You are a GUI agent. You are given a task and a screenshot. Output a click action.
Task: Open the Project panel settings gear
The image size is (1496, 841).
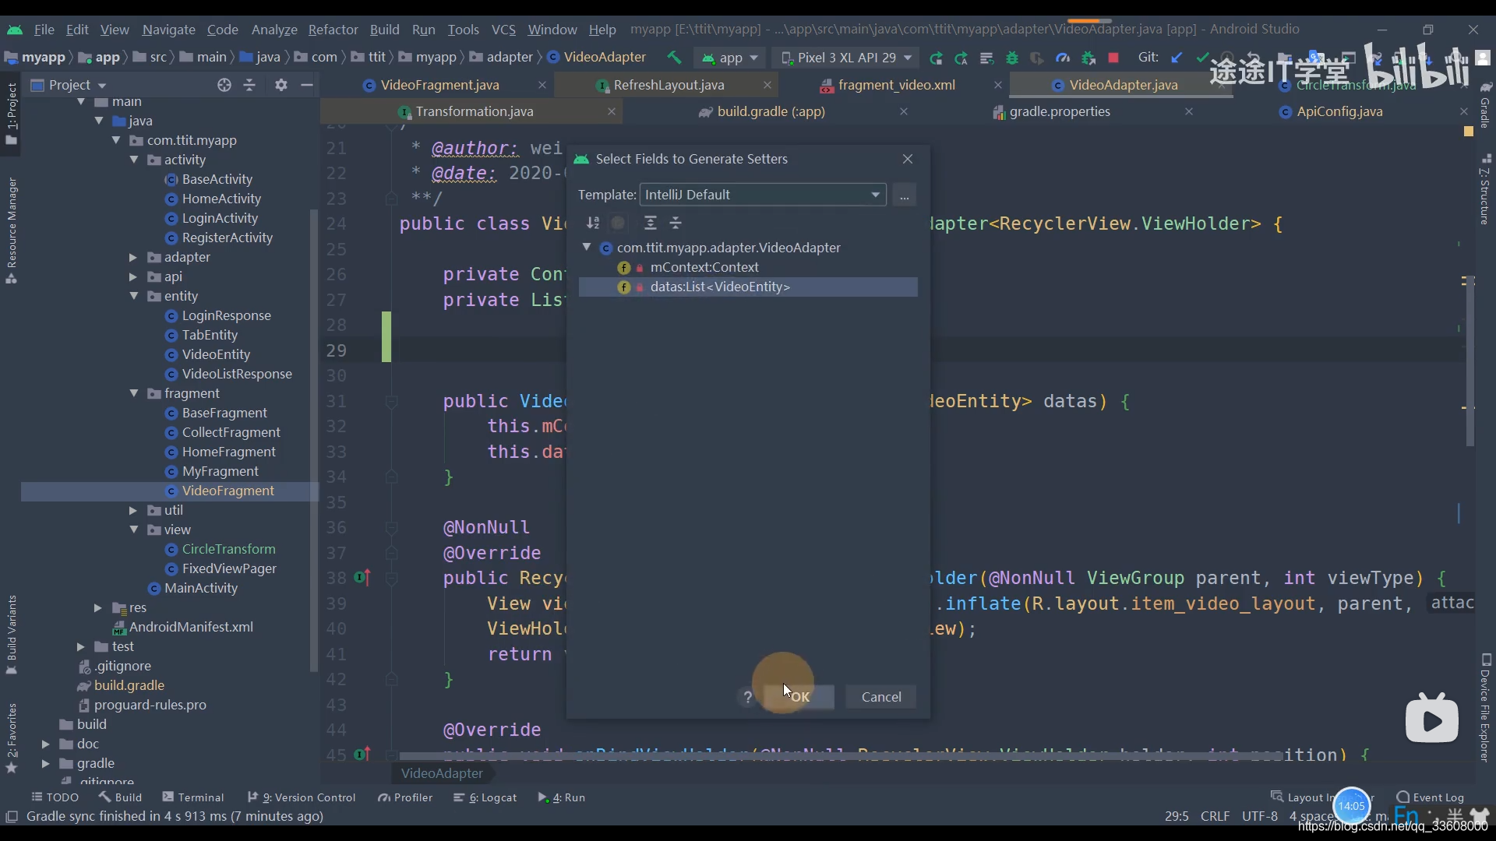pyautogui.click(x=281, y=85)
